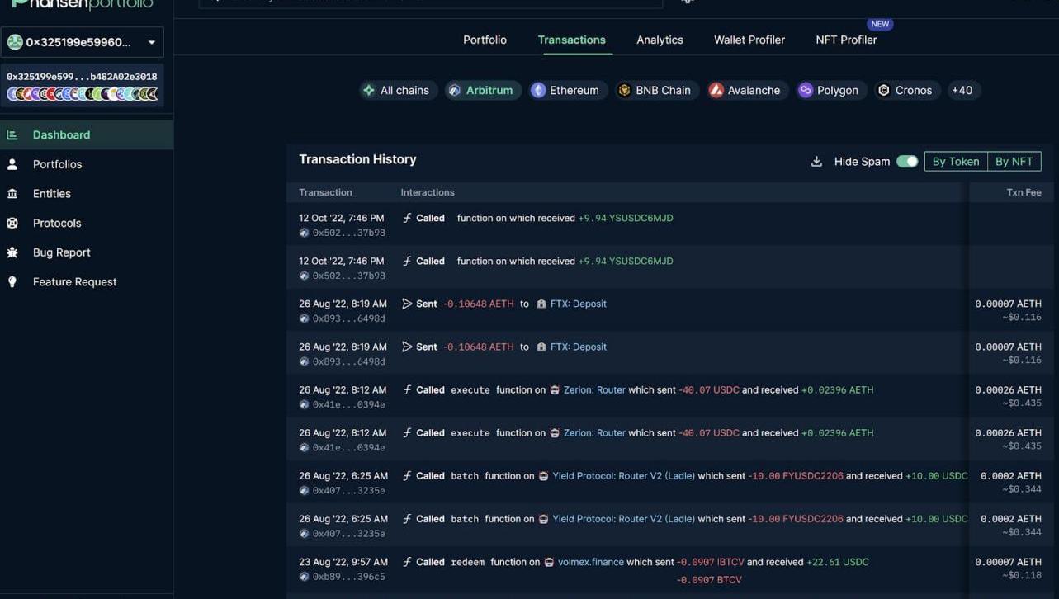Screen dimensions: 1059x599
Task: Click the Entities bank icon
Action: point(12,194)
